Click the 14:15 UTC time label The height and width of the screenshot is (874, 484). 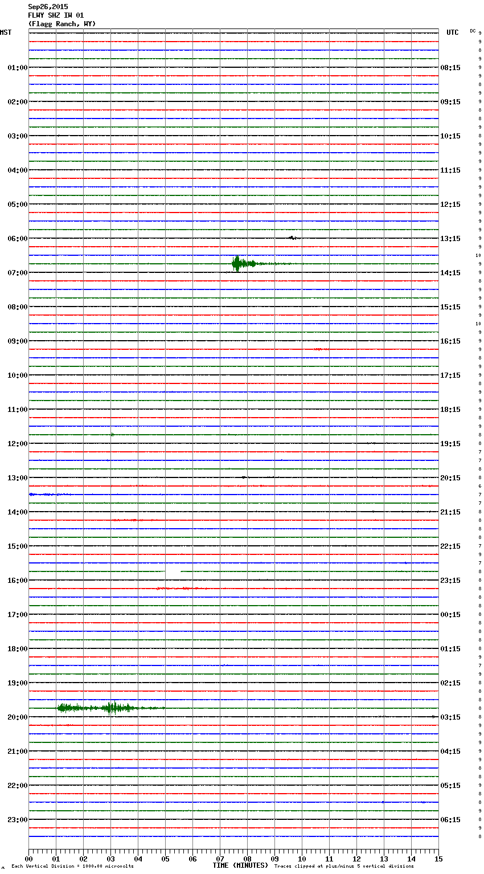[450, 273]
